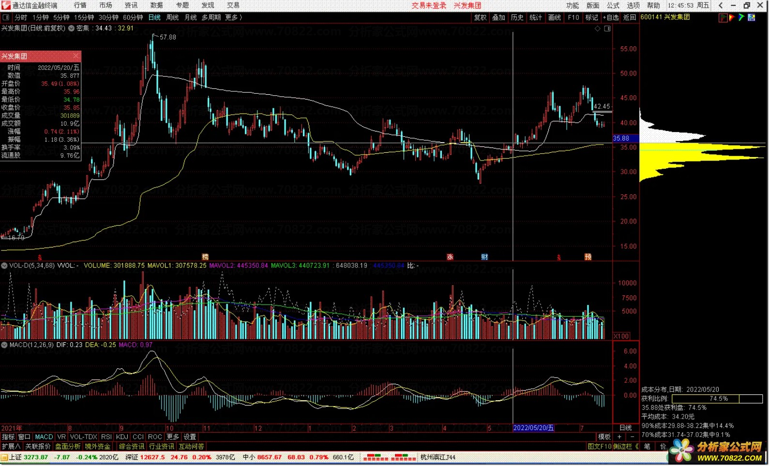
Task: Switch to 15分钟 period
Action: pos(84,17)
